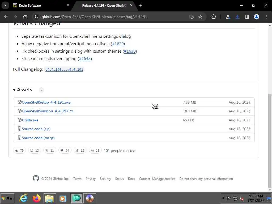Click Do not share my personal information
This screenshot has width=272, height=204.
pyautogui.click(x=206, y=179)
